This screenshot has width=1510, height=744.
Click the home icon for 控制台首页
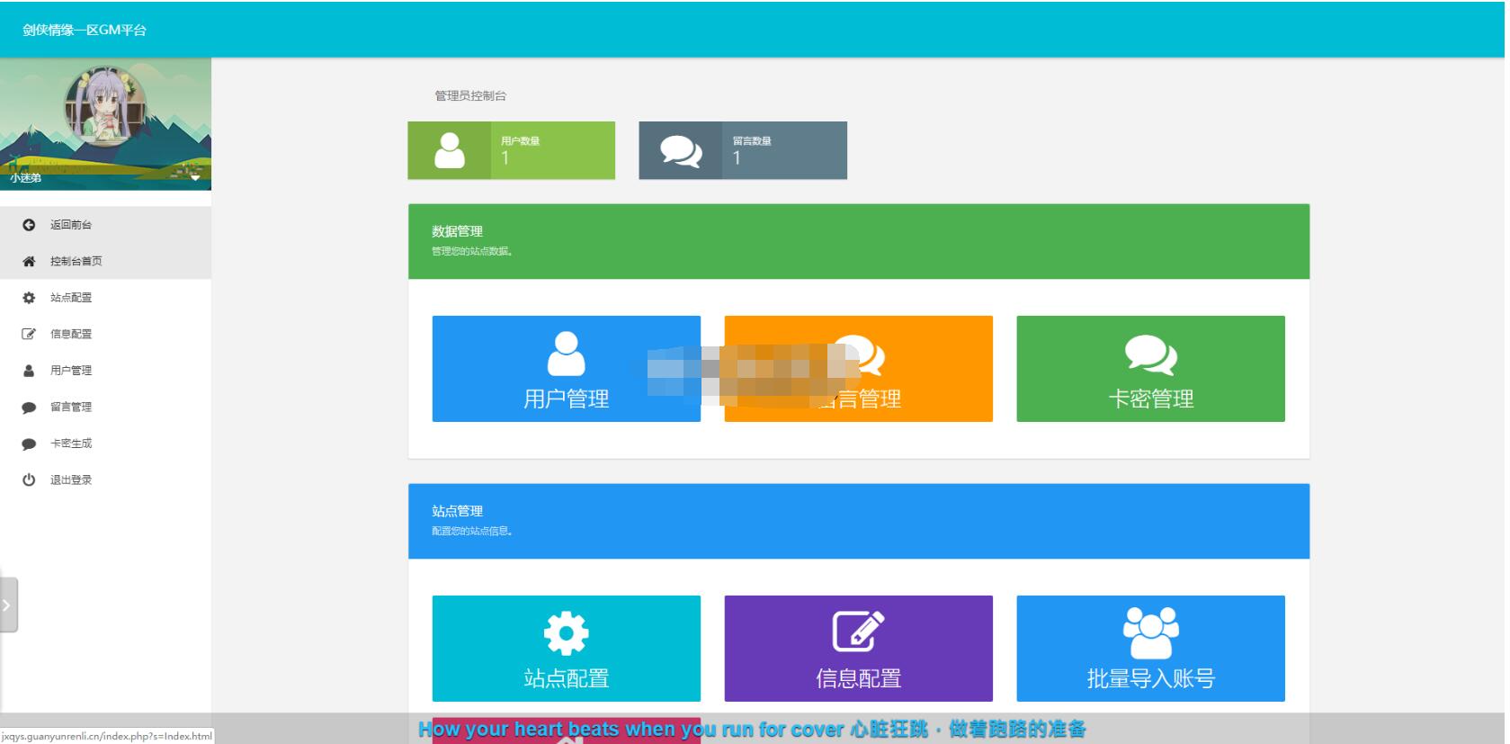[x=29, y=262]
